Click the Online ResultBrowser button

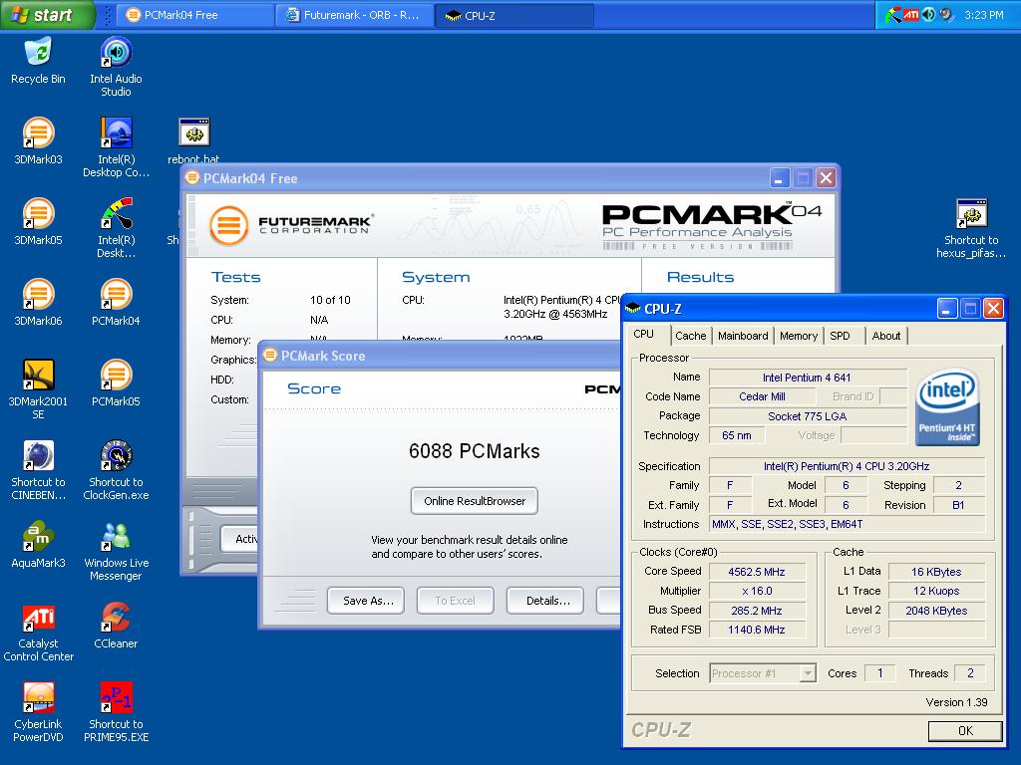pyautogui.click(x=474, y=501)
